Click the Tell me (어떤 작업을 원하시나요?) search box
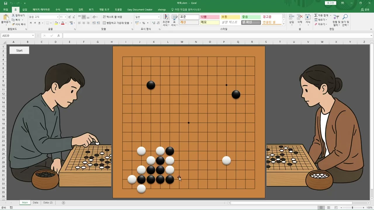The image size is (374, 210). coord(186,10)
